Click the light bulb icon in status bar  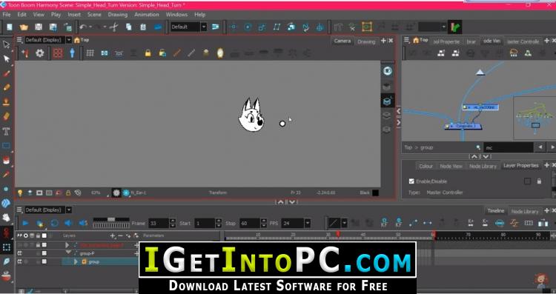(20, 193)
